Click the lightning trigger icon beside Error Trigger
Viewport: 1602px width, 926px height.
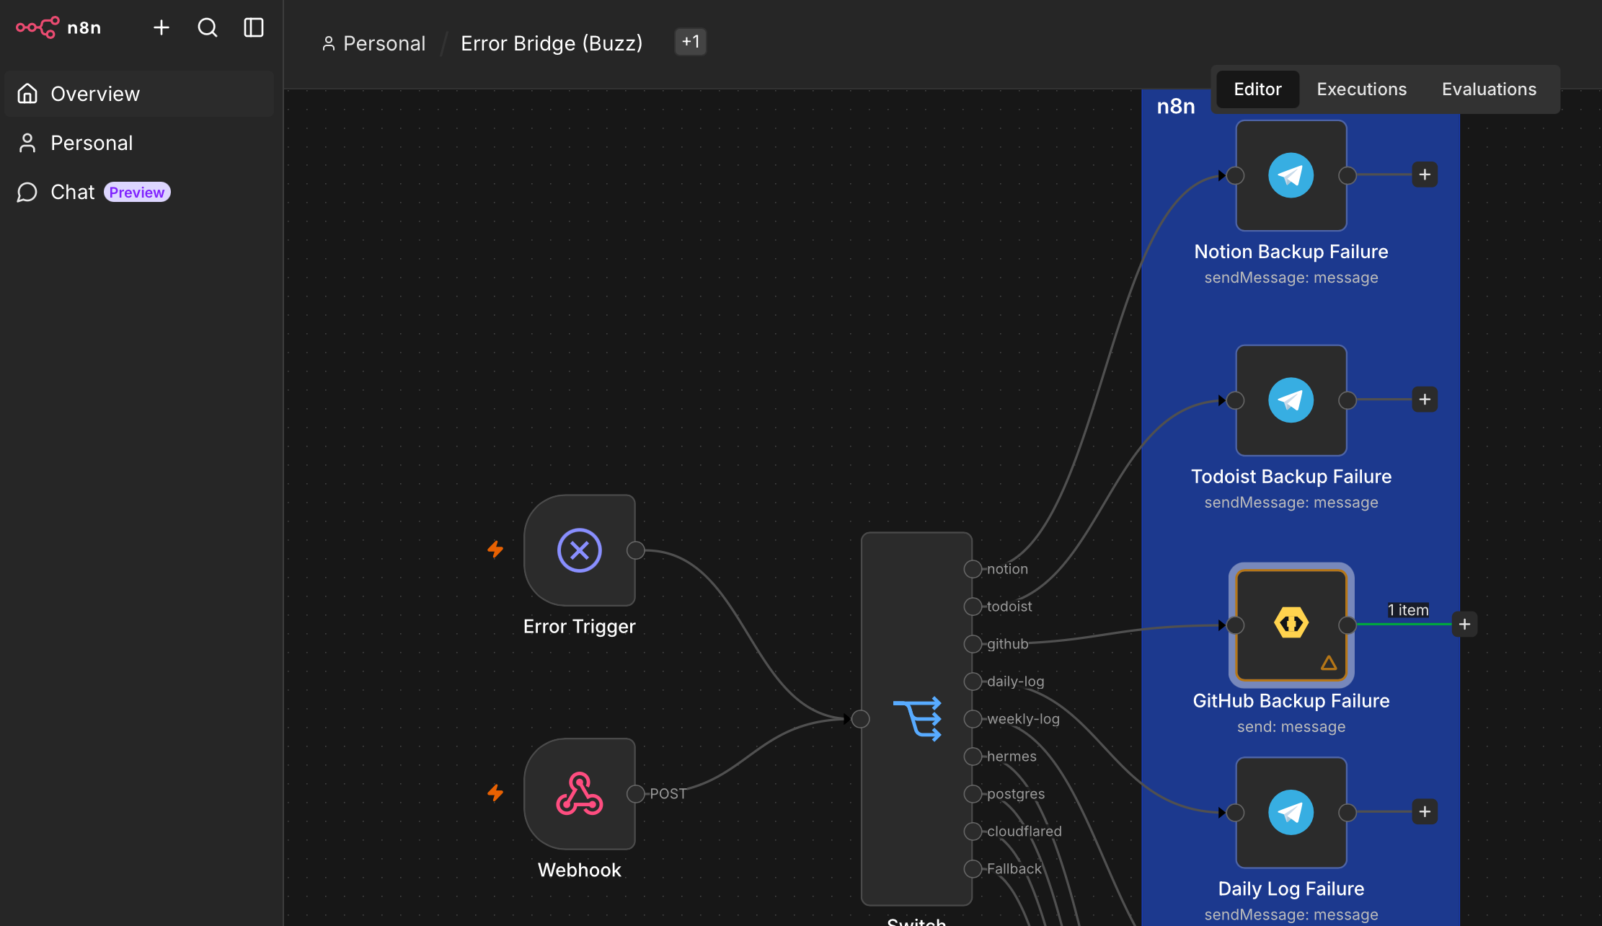coord(495,550)
